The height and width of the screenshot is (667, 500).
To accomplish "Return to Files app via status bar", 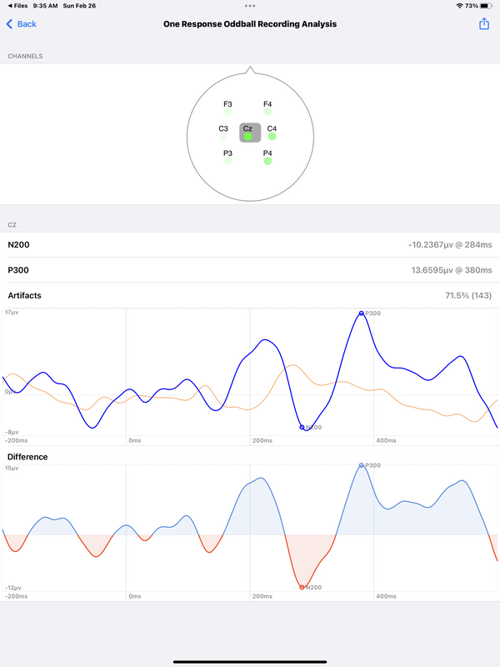I will (x=17, y=6).
